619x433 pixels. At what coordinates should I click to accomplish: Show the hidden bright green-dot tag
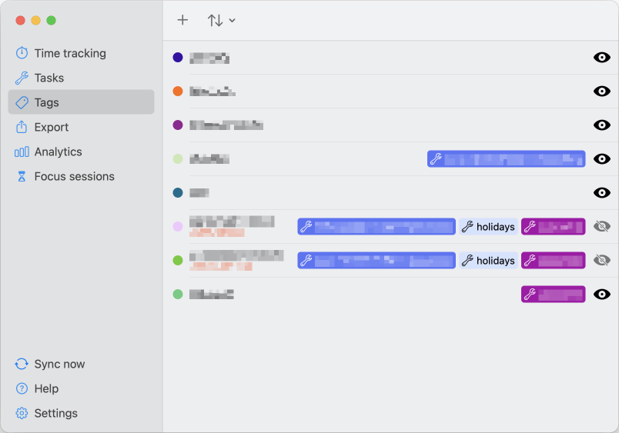point(602,260)
